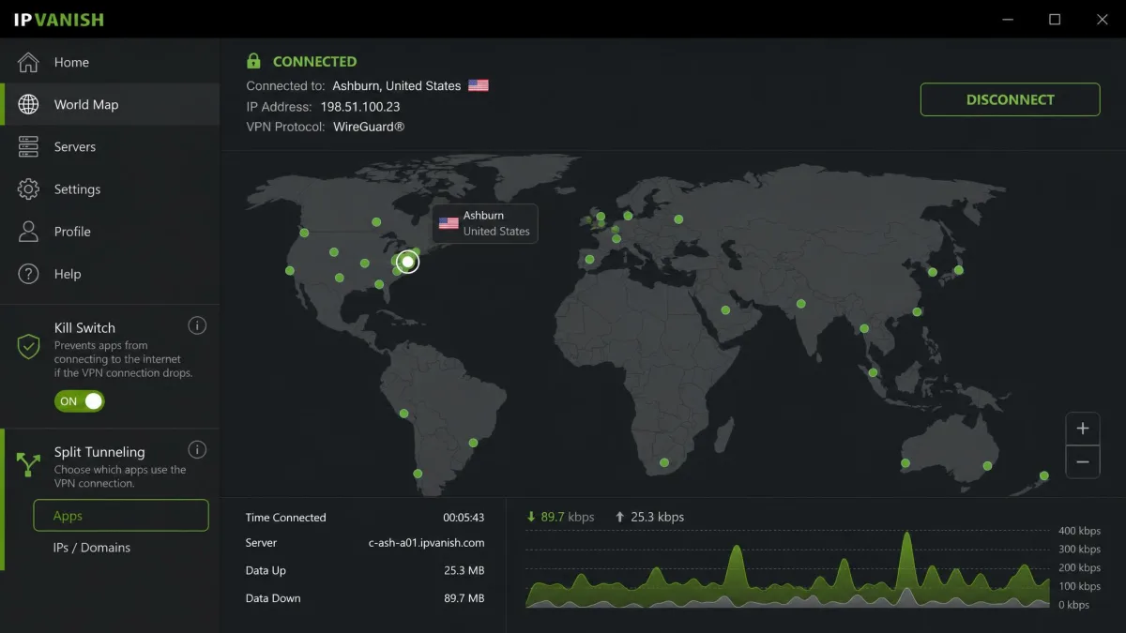
Task: Click the 89.7 kbps download speed
Action: [568, 517]
